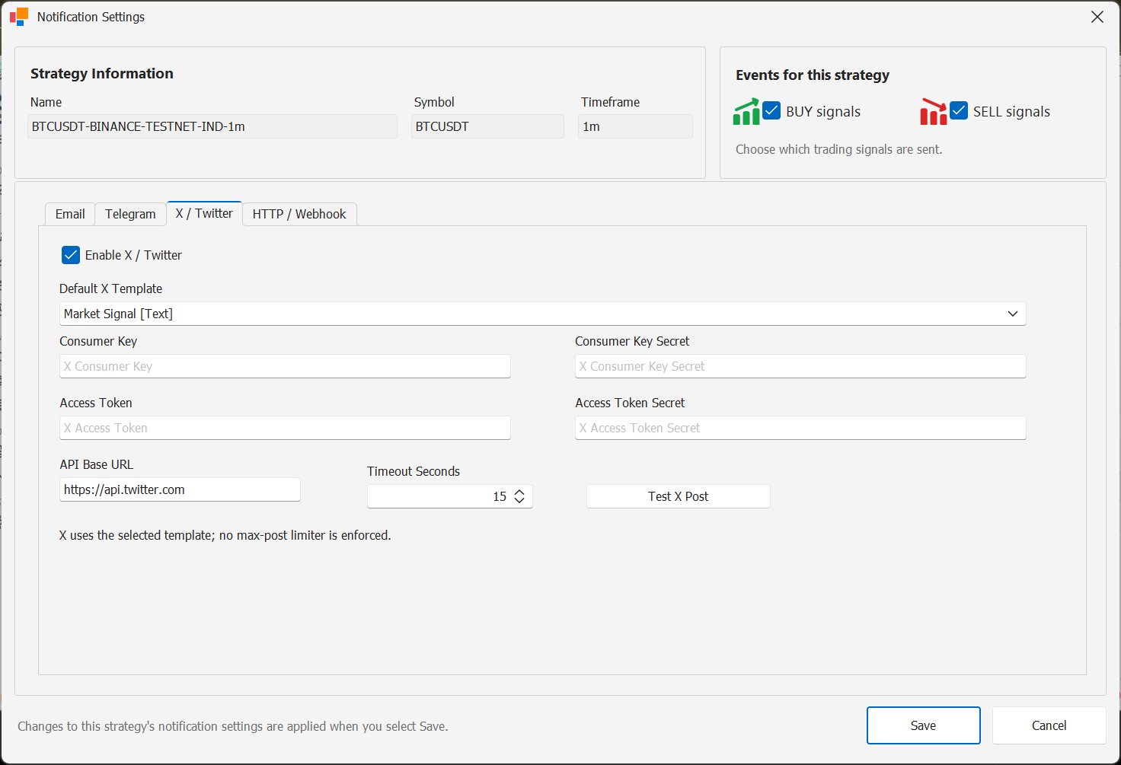Switch to the Email tab
Screen dimensions: 1121x765
(x=70, y=214)
